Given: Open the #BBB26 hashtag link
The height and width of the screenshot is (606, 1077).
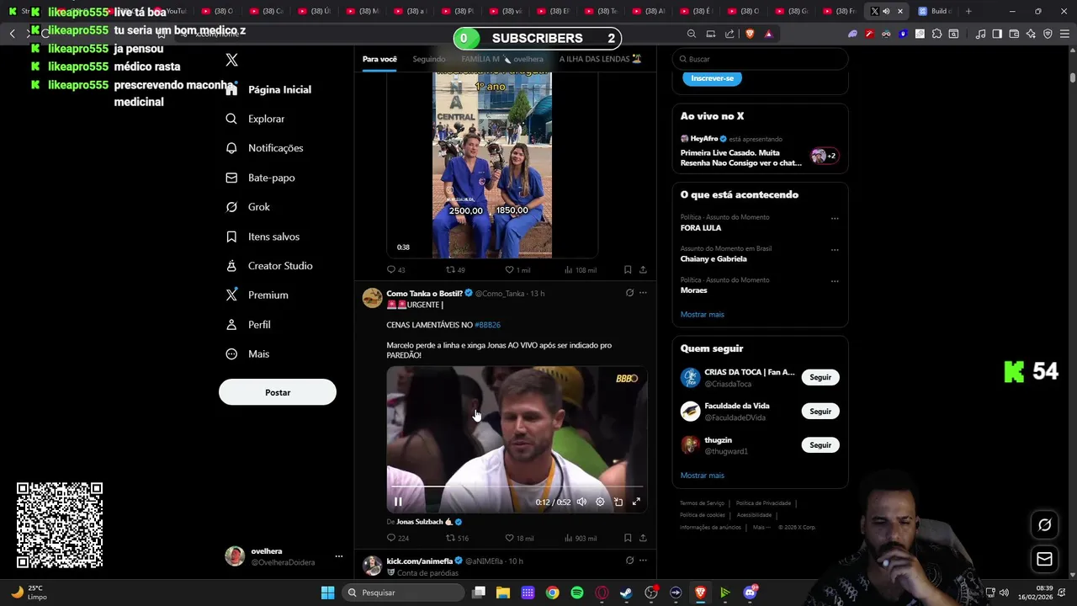Looking at the screenshot, I should coord(487,325).
